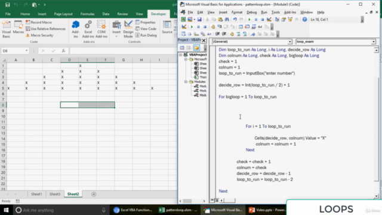382x215 pixels.
Task: Open the loop_exam procedure dropdown
Action: click(x=374, y=42)
